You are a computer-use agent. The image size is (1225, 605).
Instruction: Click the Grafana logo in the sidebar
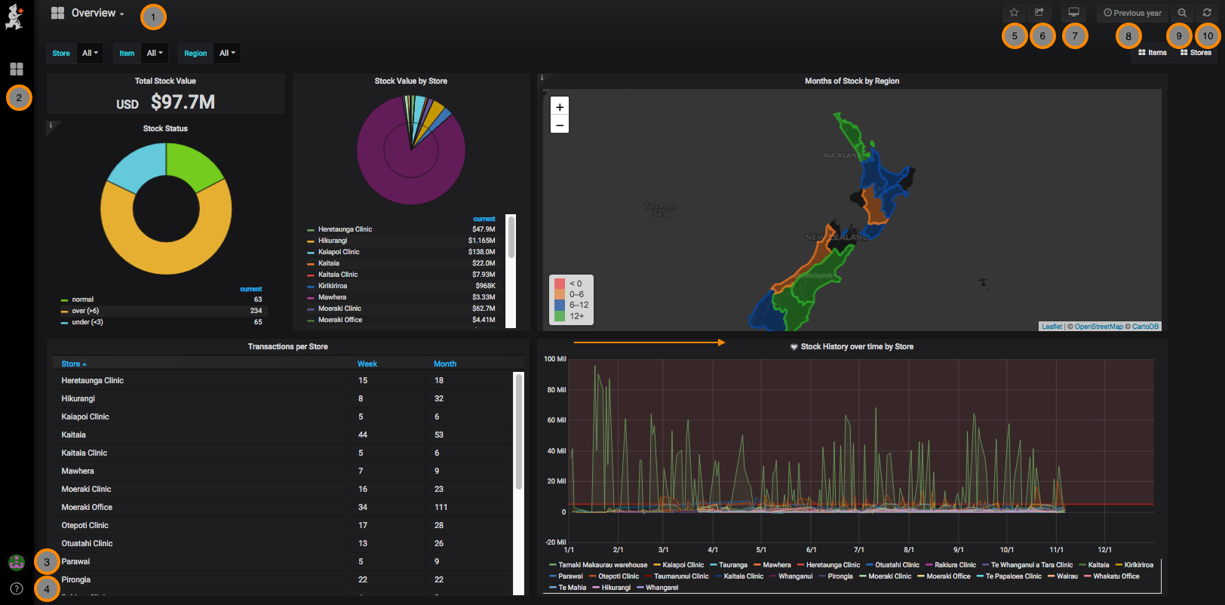14,17
